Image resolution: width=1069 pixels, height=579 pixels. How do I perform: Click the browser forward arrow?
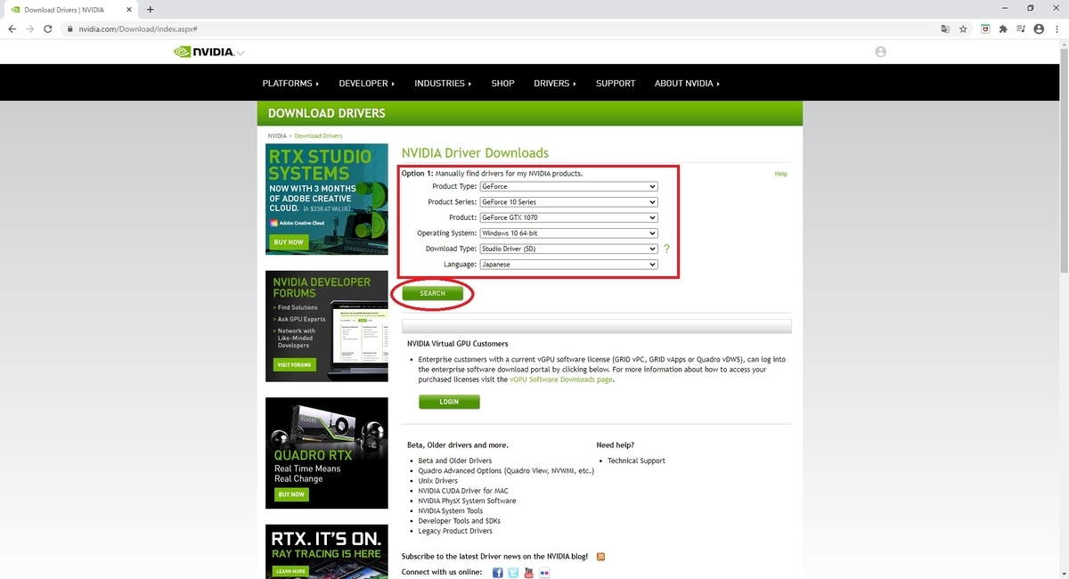click(31, 29)
